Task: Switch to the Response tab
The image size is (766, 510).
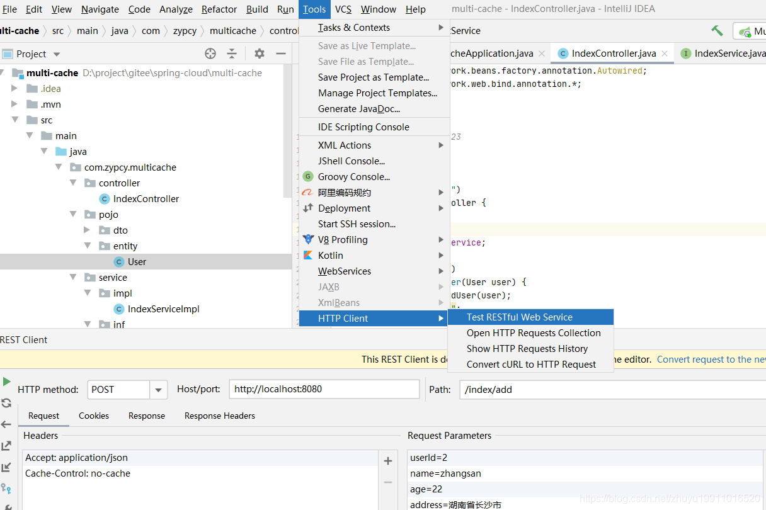Action: point(147,416)
